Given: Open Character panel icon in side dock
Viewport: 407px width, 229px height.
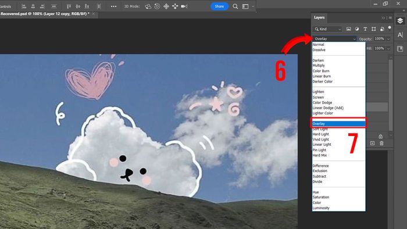Looking at the screenshot, I should (400, 35).
